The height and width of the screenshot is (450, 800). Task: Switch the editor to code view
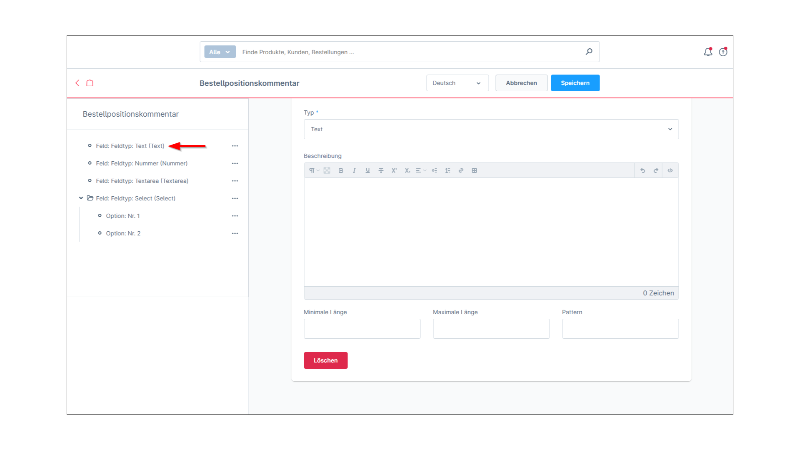(x=670, y=170)
